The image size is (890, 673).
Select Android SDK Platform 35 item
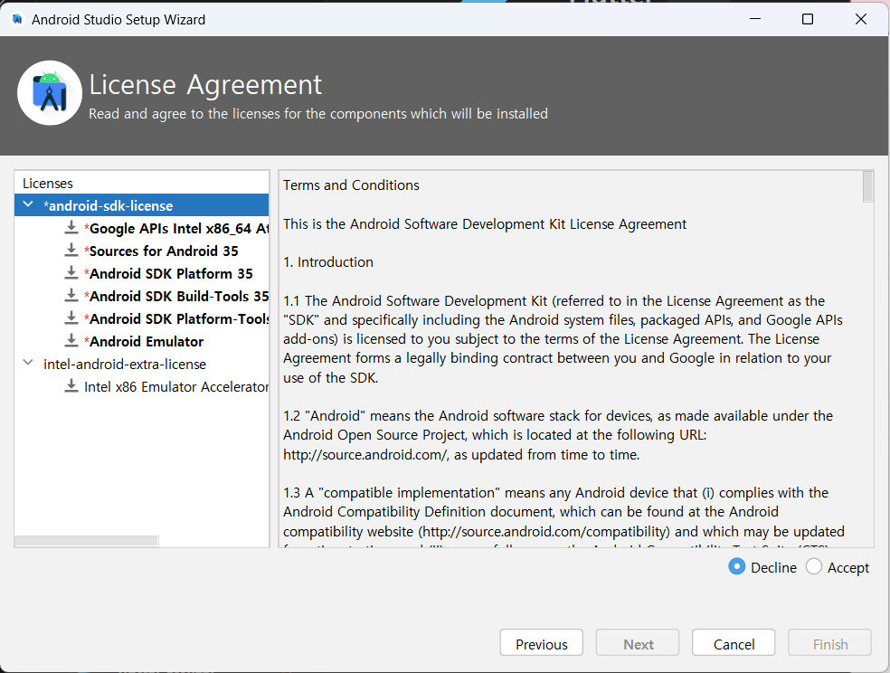coord(168,273)
